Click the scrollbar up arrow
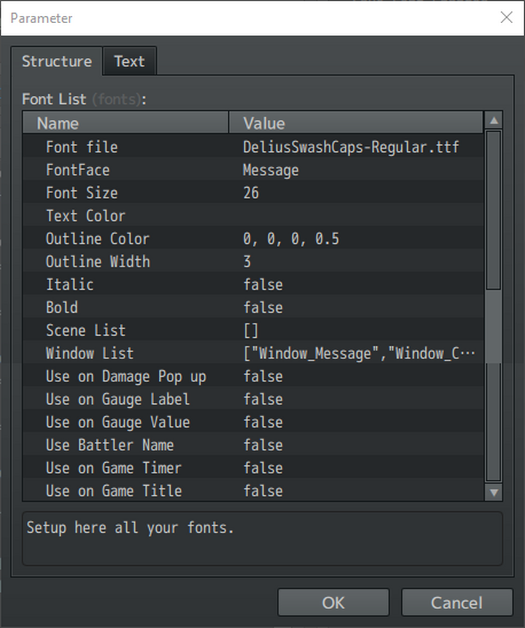 click(493, 120)
